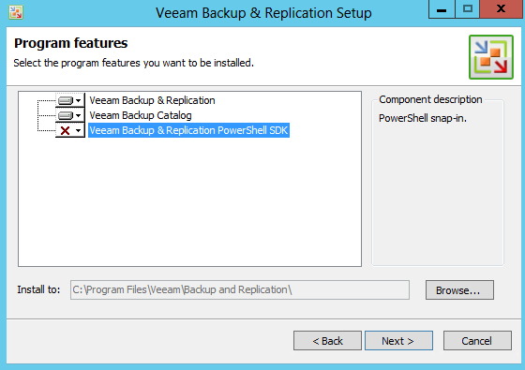Go to the next setup step
The height and width of the screenshot is (370, 525).
pos(398,341)
